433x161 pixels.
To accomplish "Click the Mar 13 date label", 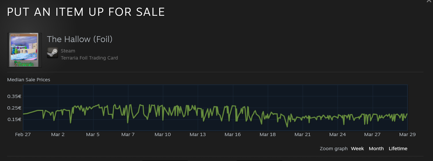I will click(198, 134).
